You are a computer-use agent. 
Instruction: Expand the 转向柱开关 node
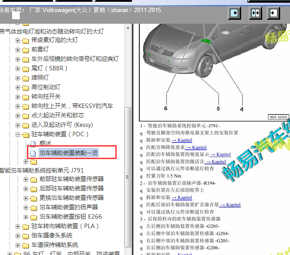18,97
